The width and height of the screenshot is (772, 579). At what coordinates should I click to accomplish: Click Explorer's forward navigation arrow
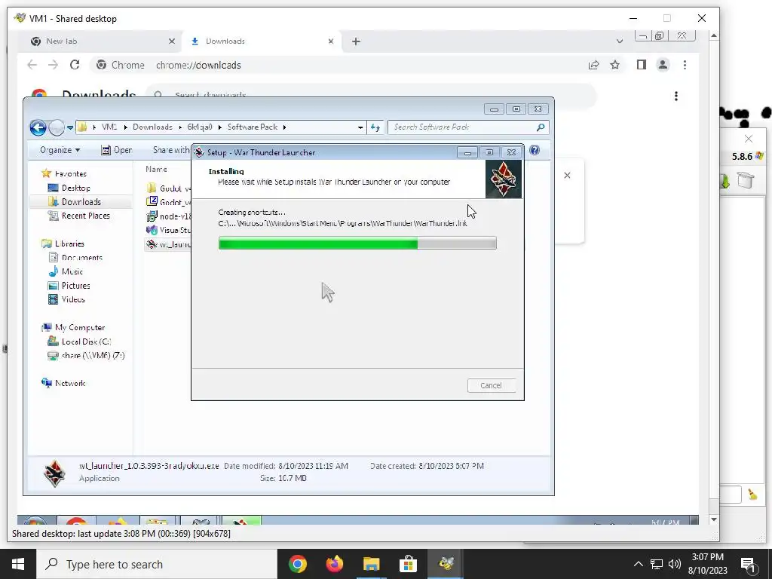[x=57, y=127]
